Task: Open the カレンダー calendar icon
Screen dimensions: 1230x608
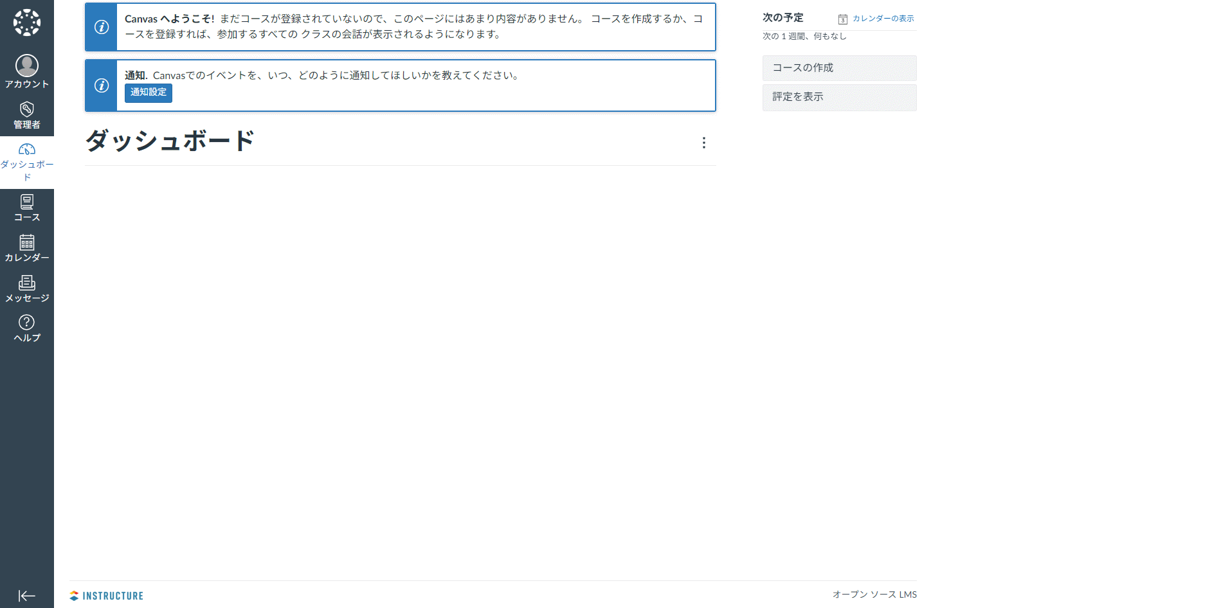Action: click(27, 242)
